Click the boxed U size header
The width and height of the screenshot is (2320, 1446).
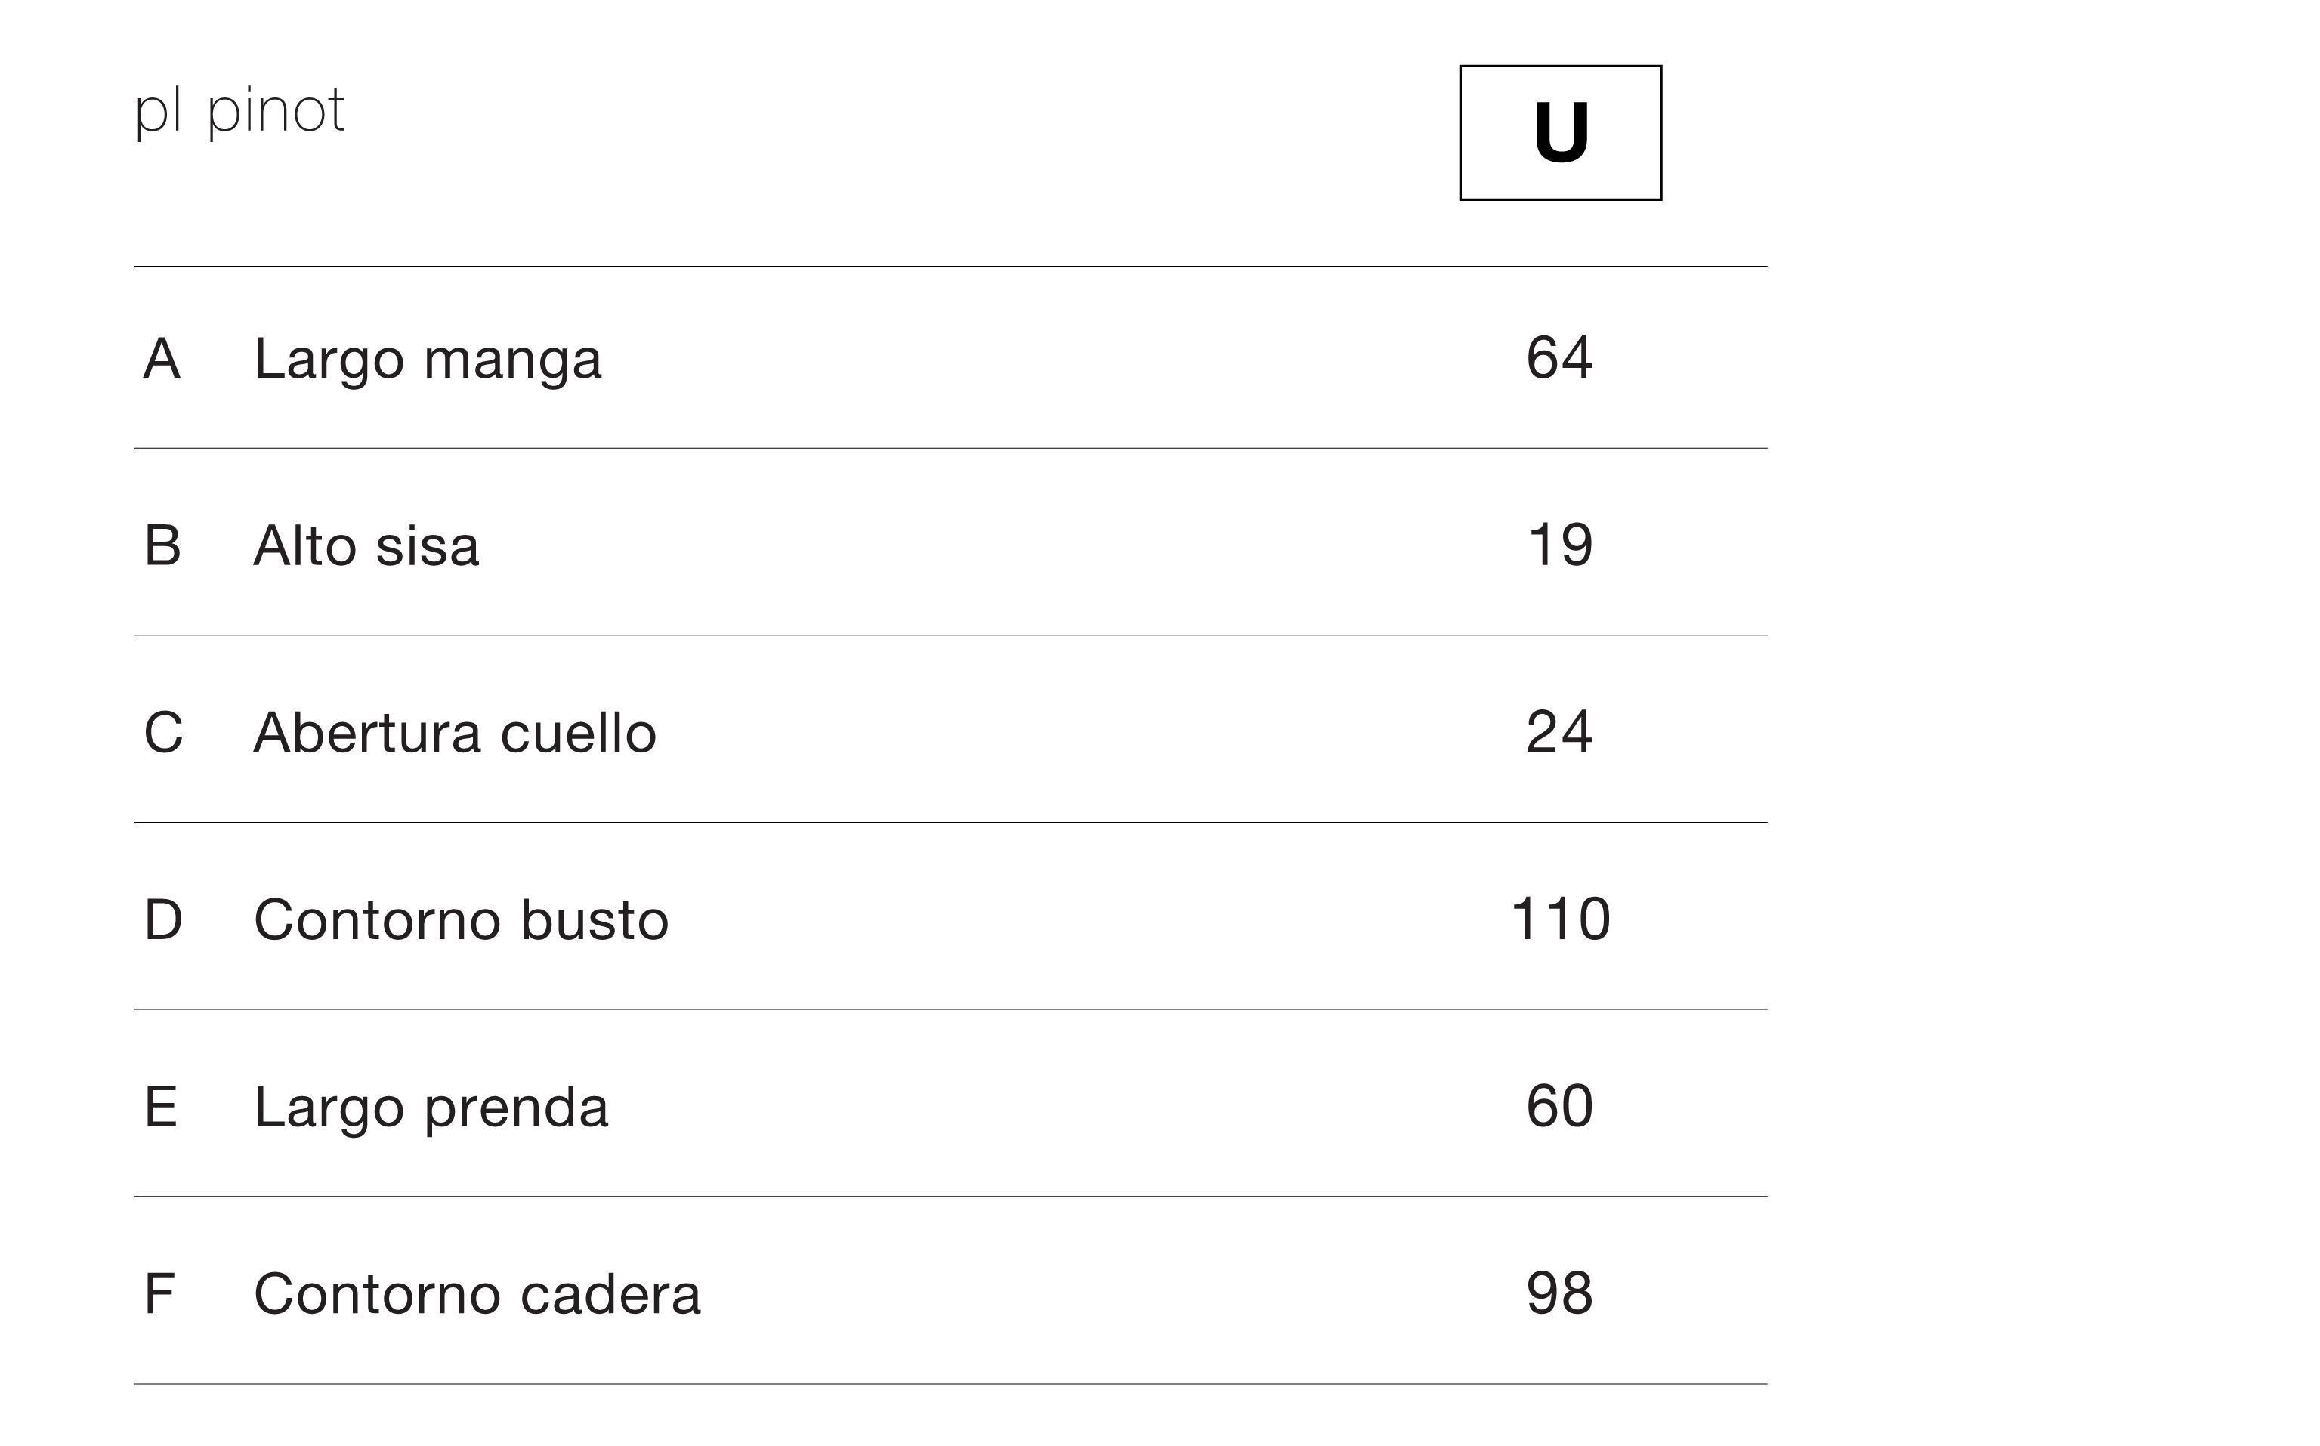(x=1560, y=133)
